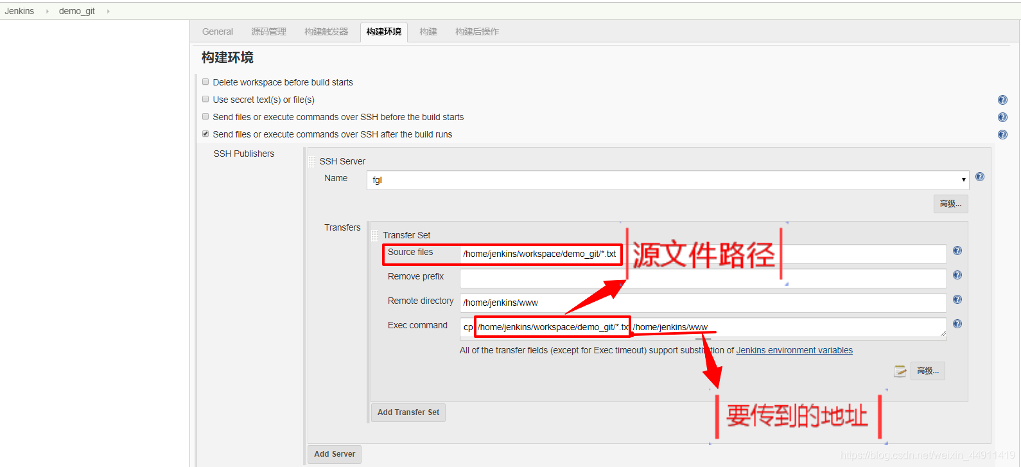The width and height of the screenshot is (1021, 467).
Task: Open Jenkins environment variables link
Action: (x=794, y=350)
